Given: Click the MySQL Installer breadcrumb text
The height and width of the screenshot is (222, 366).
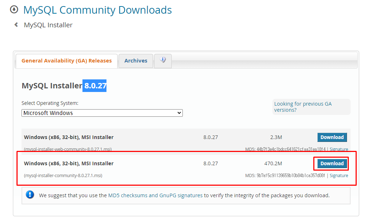Looking at the screenshot, I should [x=48, y=25].
